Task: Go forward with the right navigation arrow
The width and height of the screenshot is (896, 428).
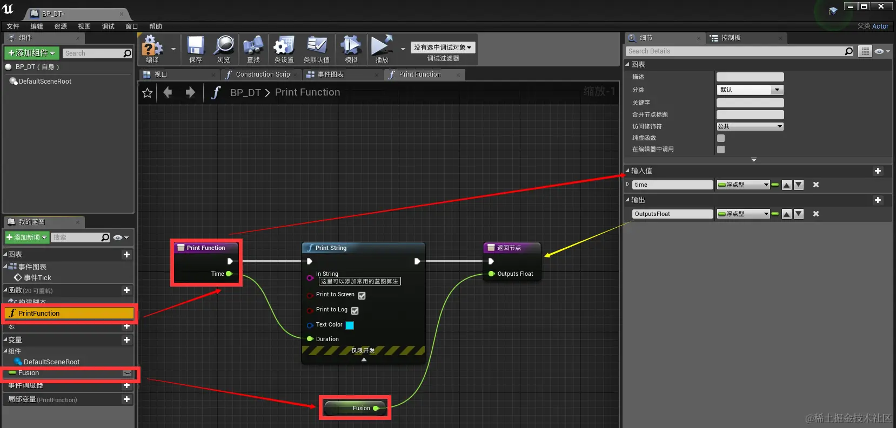Action: [x=190, y=92]
